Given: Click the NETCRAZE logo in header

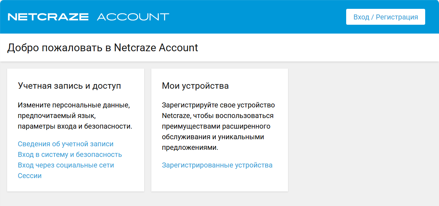Looking at the screenshot, I should pos(48,17).
